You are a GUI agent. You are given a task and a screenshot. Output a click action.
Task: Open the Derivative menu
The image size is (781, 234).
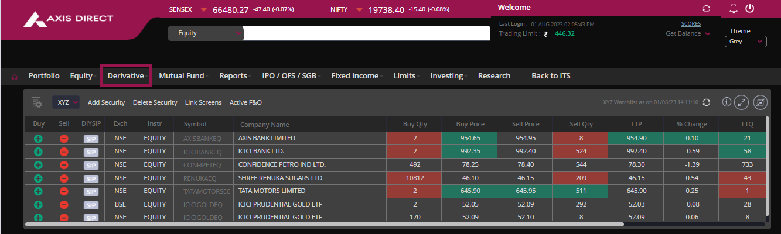126,76
